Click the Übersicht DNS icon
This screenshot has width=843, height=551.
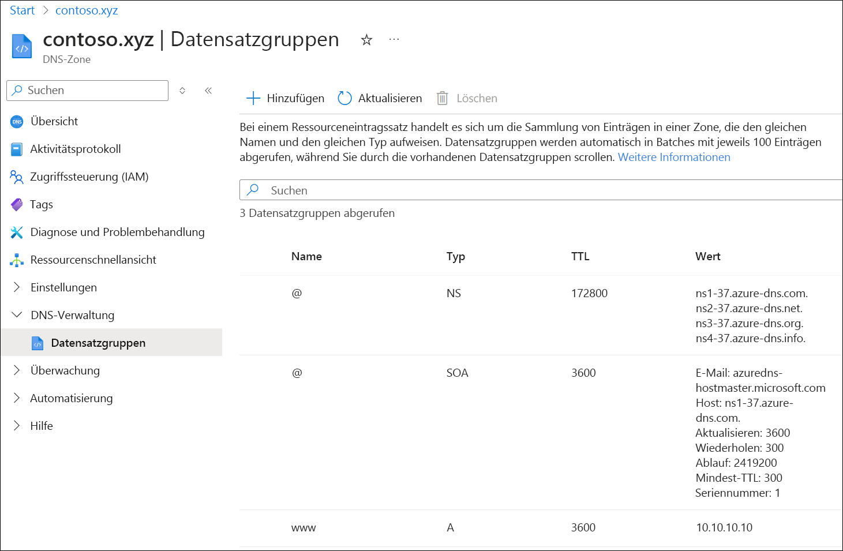[17, 122]
